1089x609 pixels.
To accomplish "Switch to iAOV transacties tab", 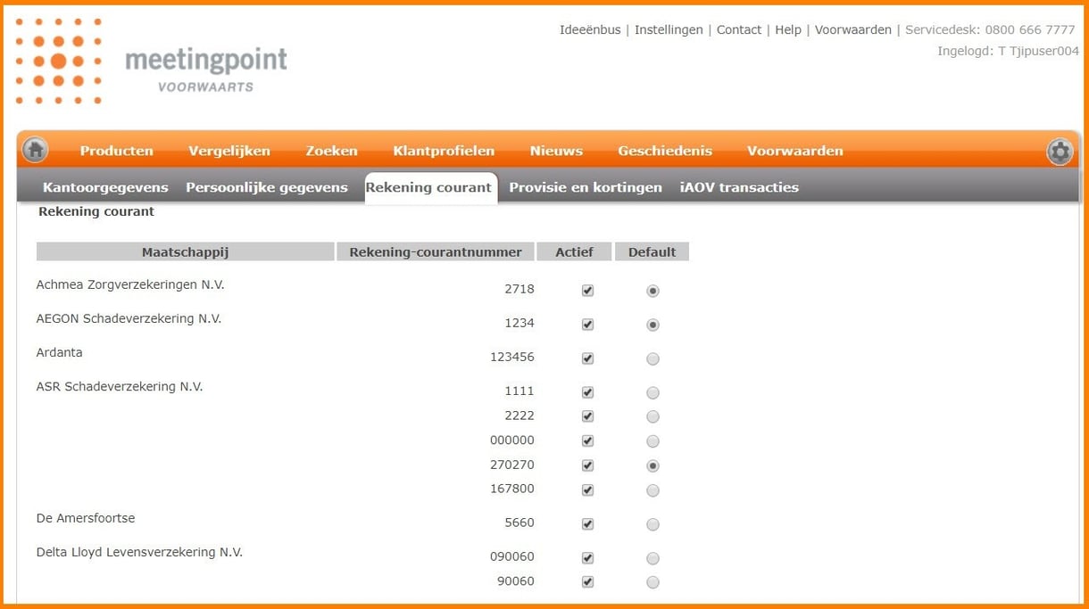I will pos(739,187).
